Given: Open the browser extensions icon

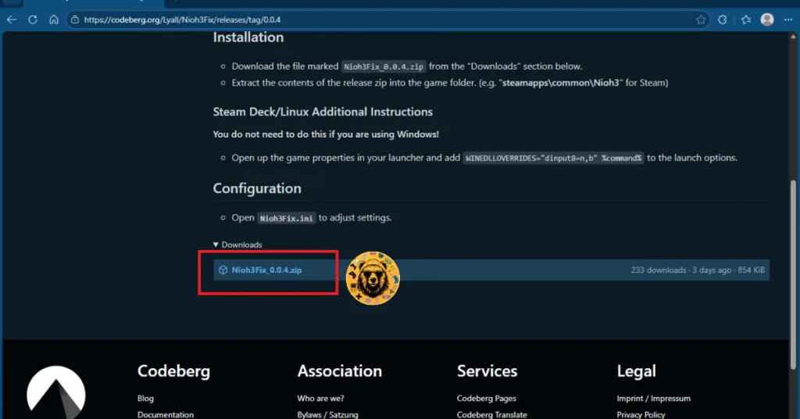Looking at the screenshot, I should point(723,20).
